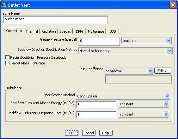Enable Radial Equilibrium Pressure Distribution checkbox

click(x=7, y=57)
